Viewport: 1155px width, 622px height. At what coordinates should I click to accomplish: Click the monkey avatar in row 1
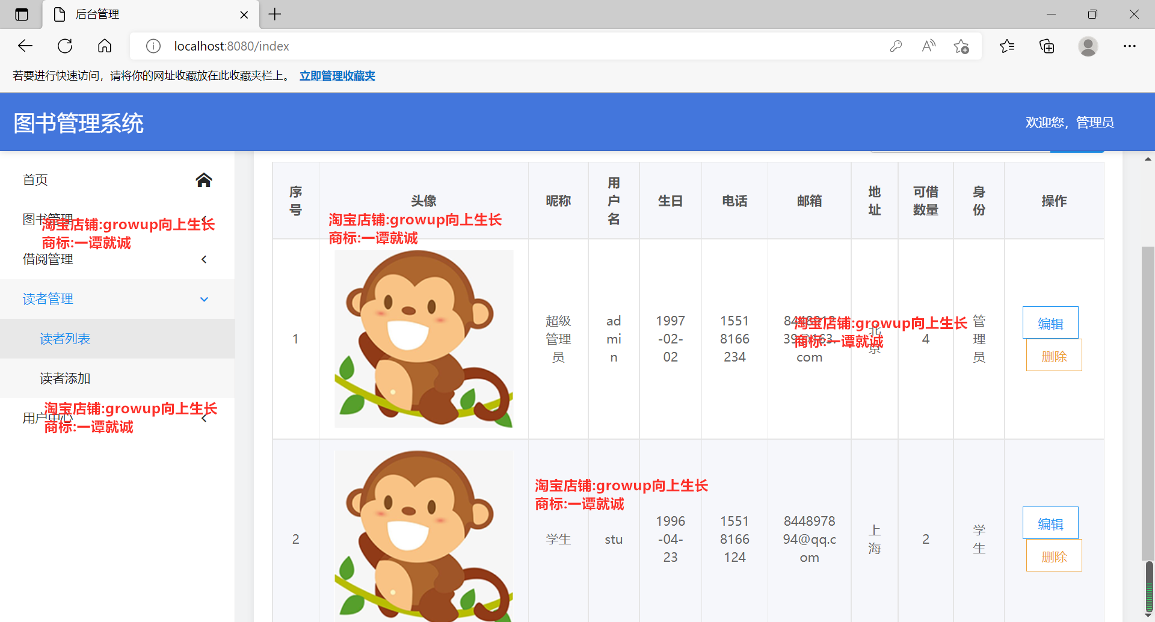tap(423, 339)
